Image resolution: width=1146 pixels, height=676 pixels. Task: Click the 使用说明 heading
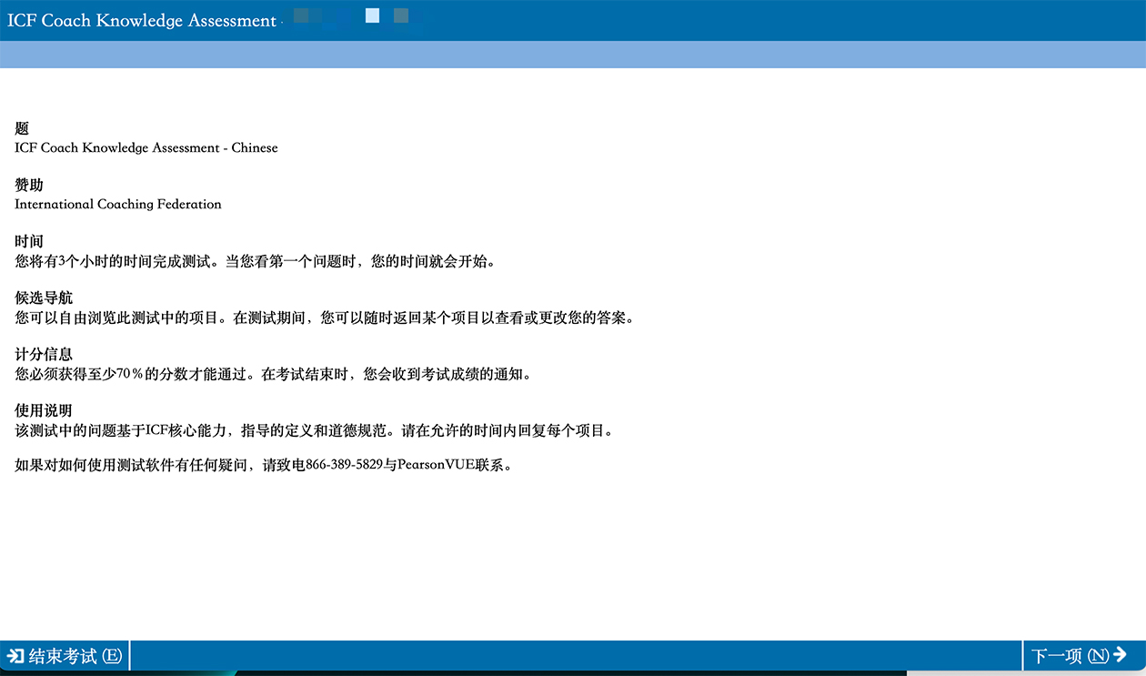point(43,411)
